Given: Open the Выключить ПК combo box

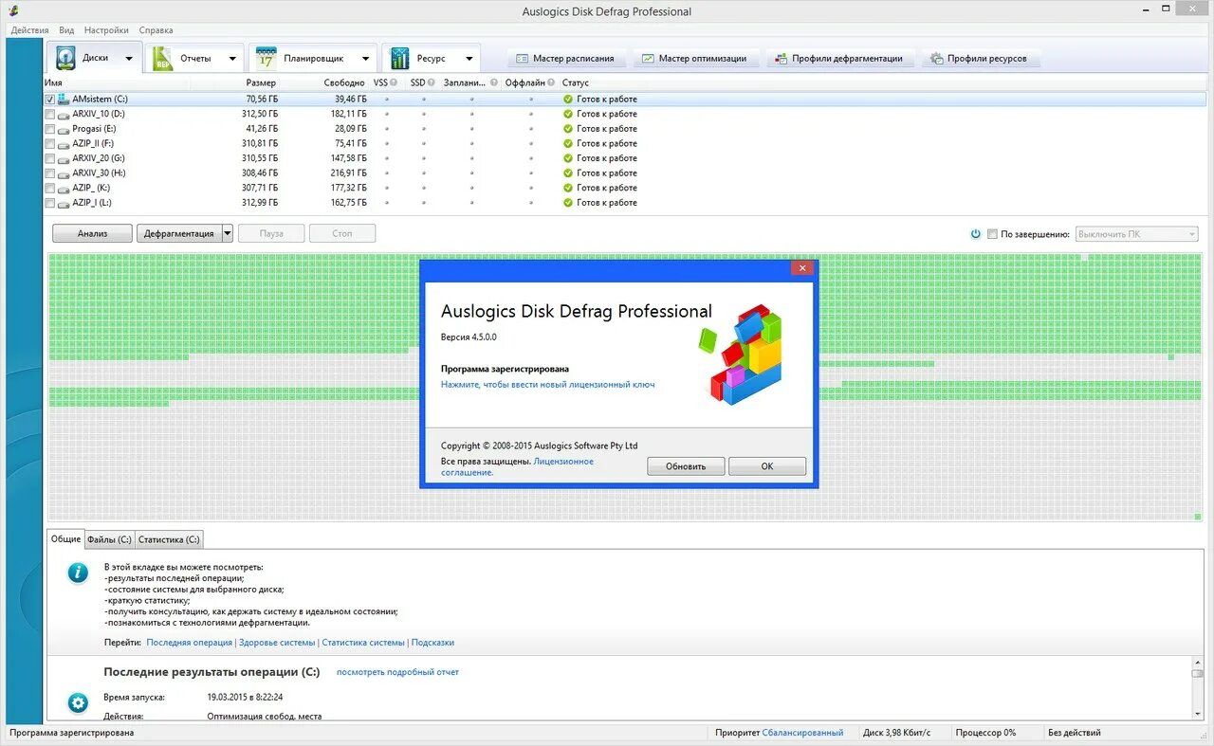Looking at the screenshot, I should click(1136, 234).
